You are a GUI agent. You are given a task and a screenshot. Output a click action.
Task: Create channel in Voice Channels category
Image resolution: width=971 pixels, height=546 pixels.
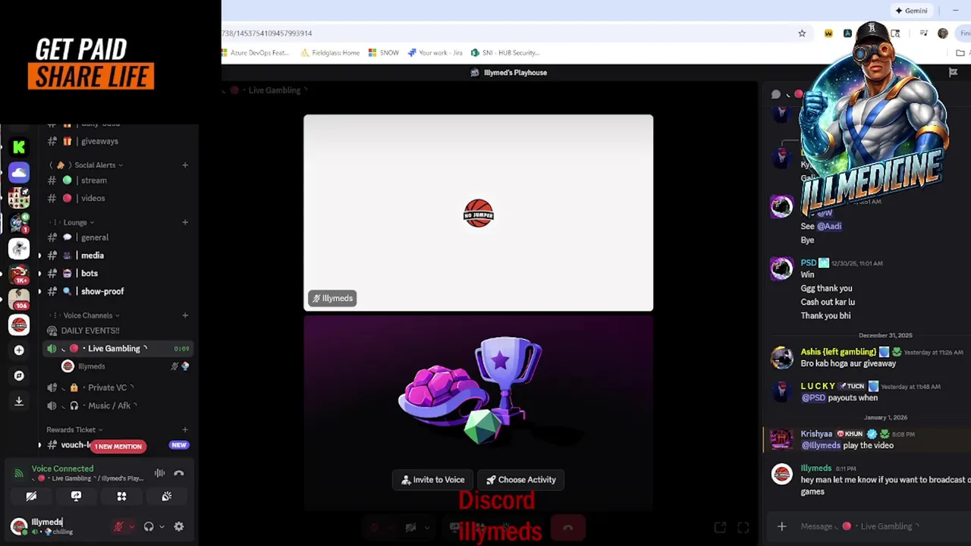click(x=185, y=315)
